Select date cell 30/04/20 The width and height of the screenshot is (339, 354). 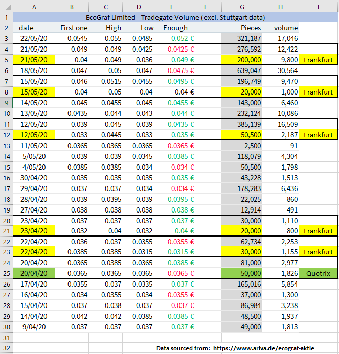tap(34, 178)
